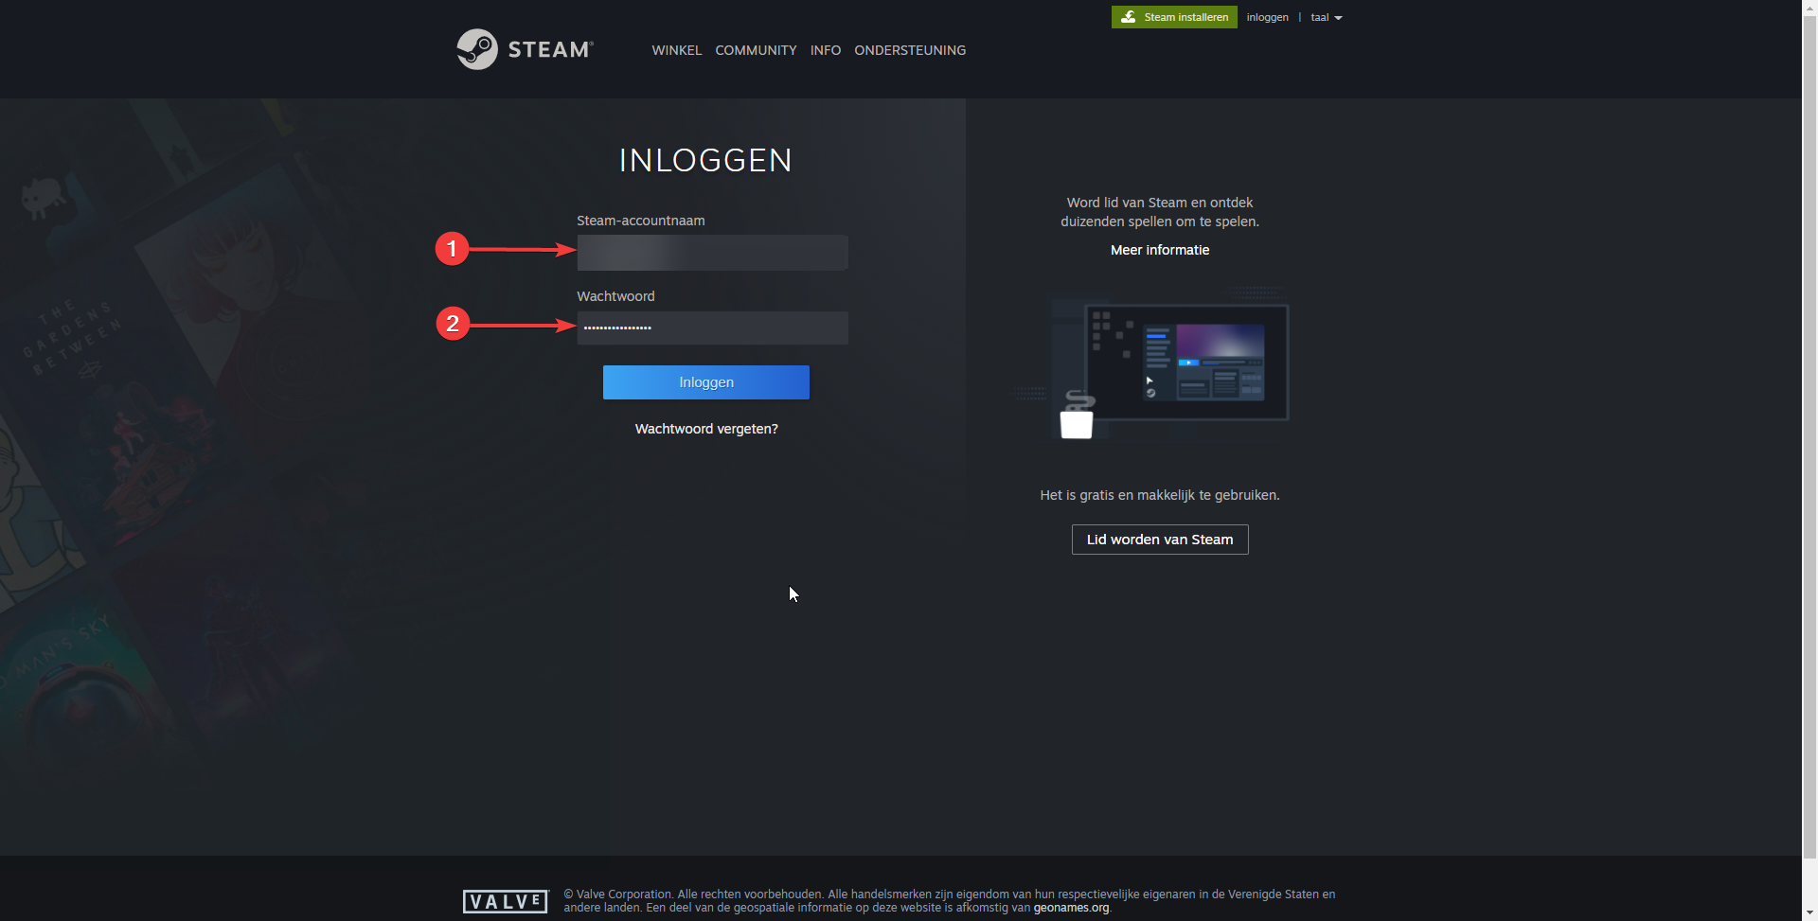Screen dimensions: 1818x921
Task: Click the inloggen link in the top bar
Action: (x=1267, y=17)
